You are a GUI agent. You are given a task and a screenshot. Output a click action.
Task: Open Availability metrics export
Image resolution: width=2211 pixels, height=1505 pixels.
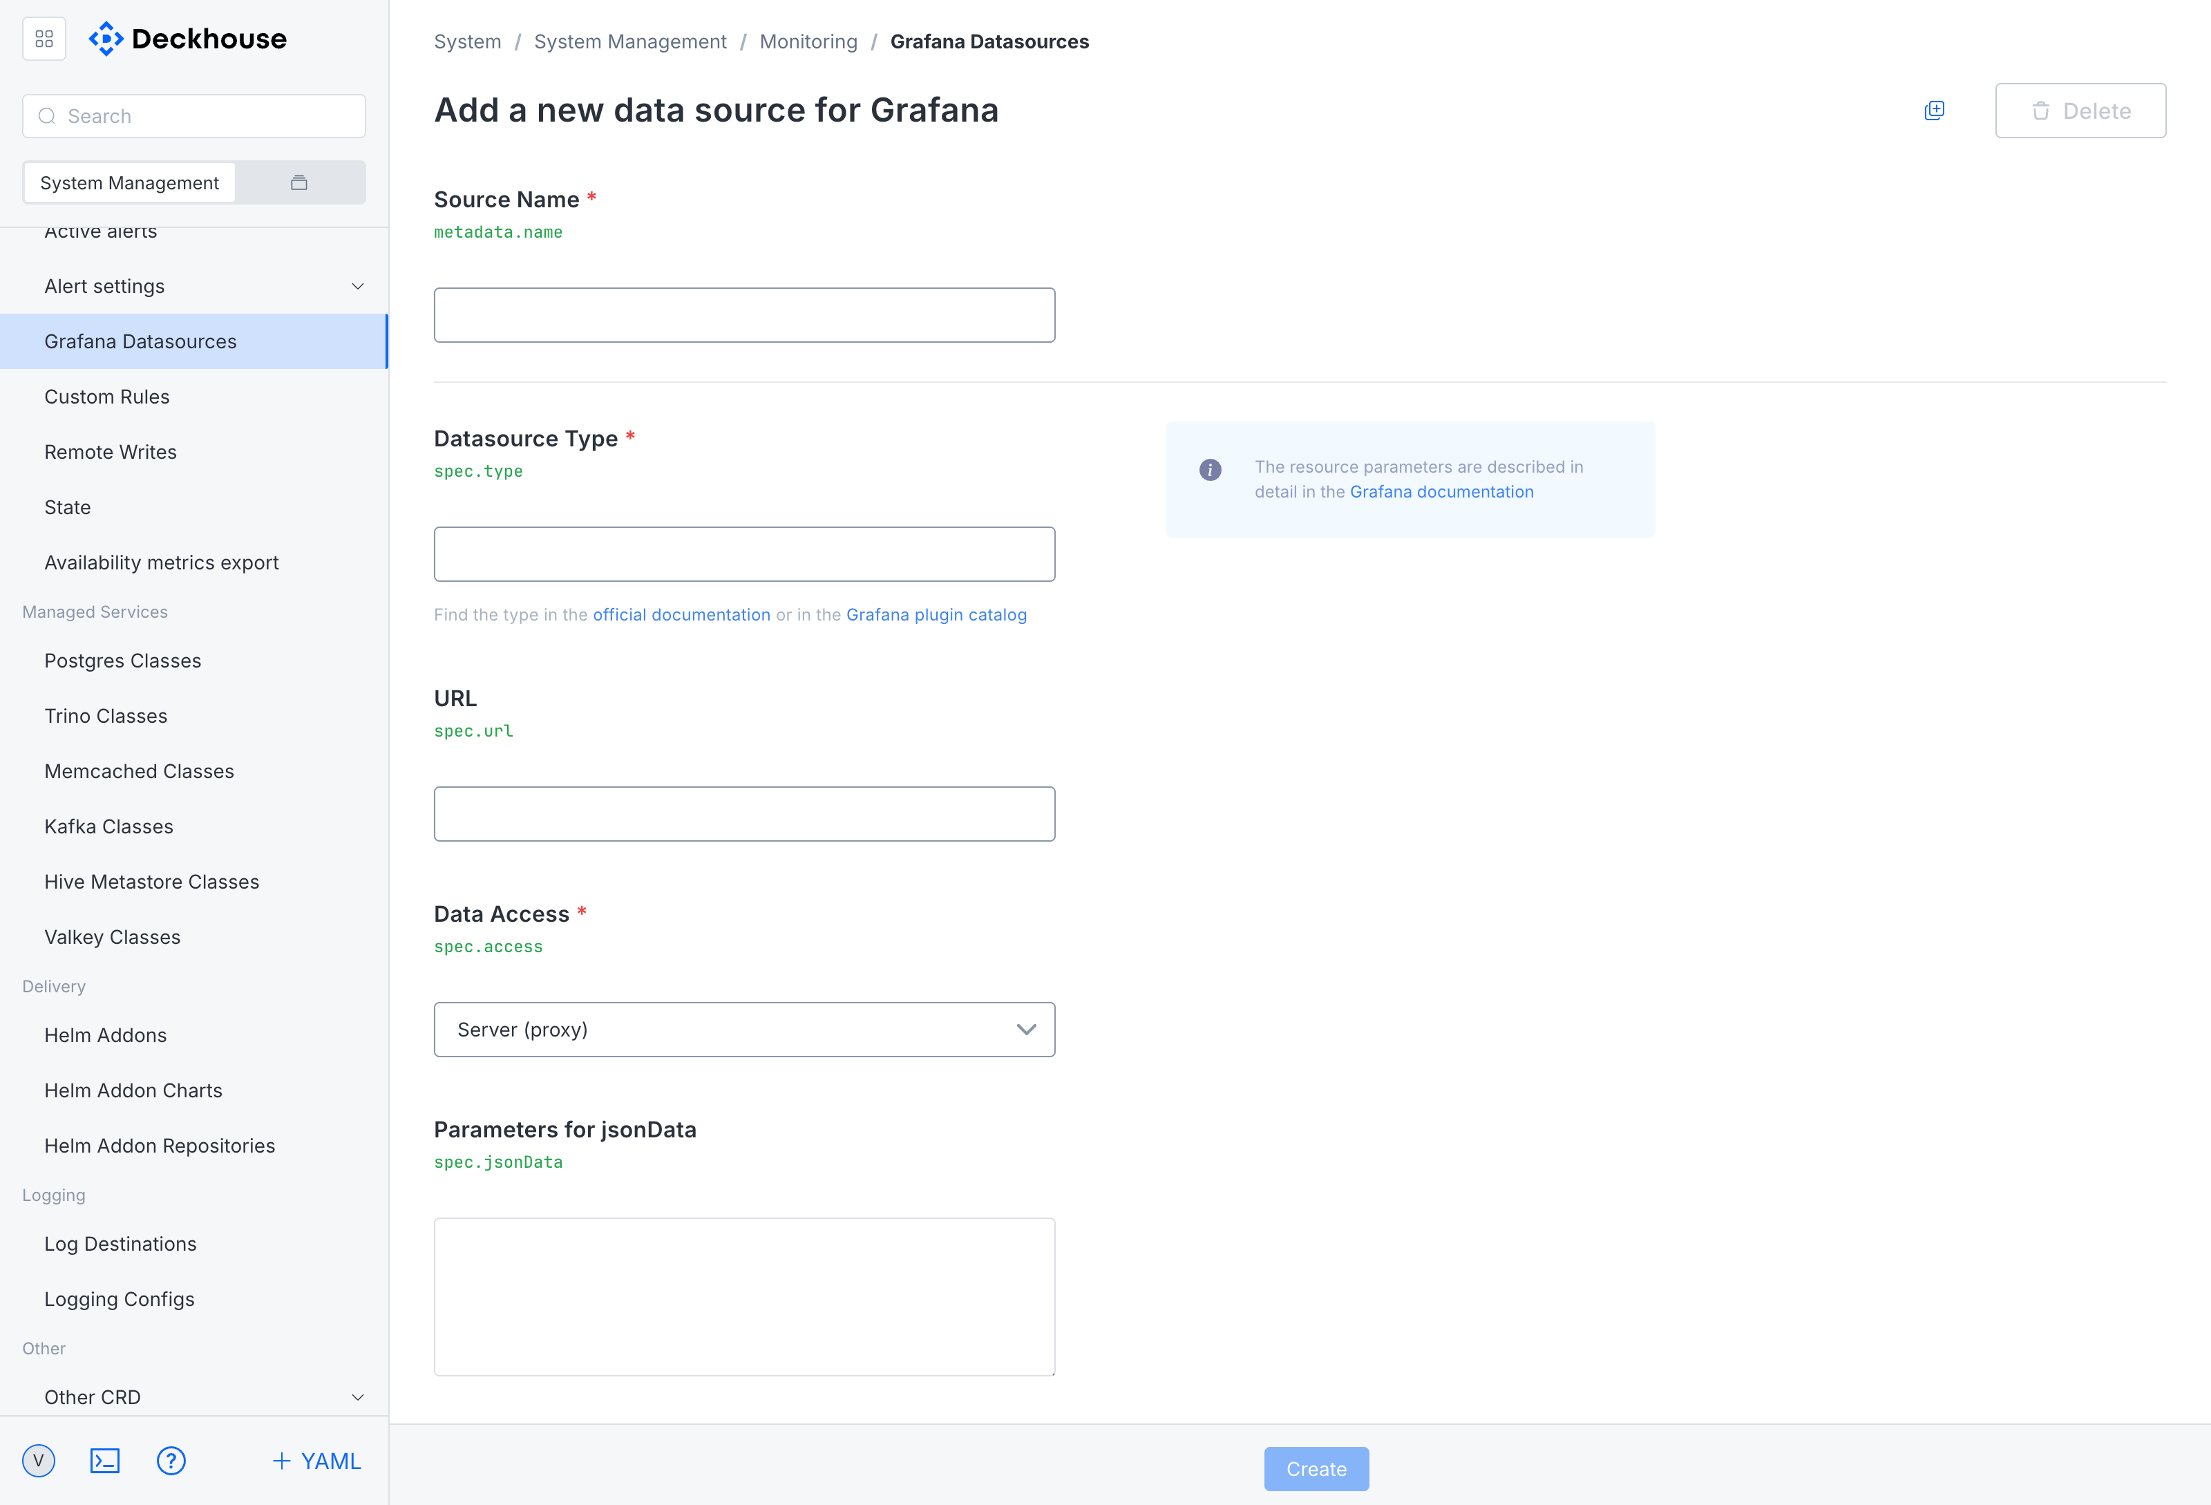[194, 562]
